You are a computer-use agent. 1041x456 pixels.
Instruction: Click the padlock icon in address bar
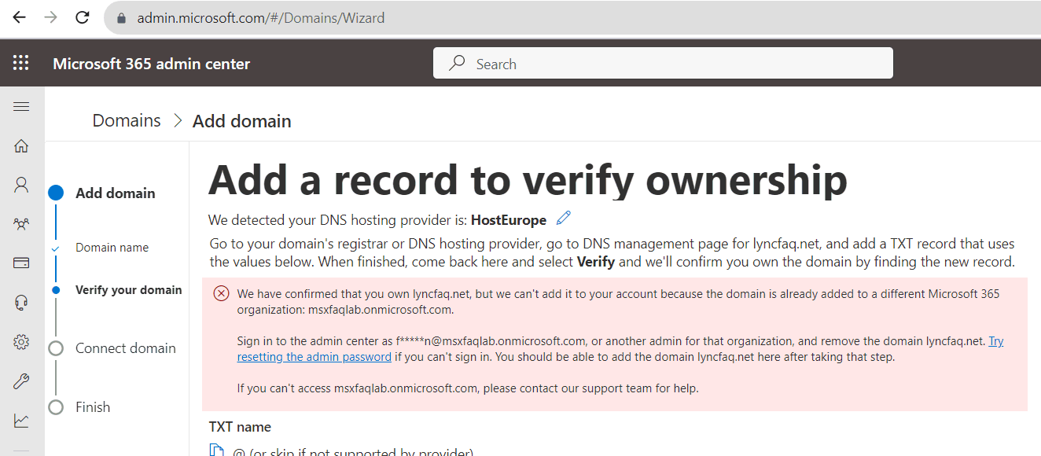[x=121, y=18]
